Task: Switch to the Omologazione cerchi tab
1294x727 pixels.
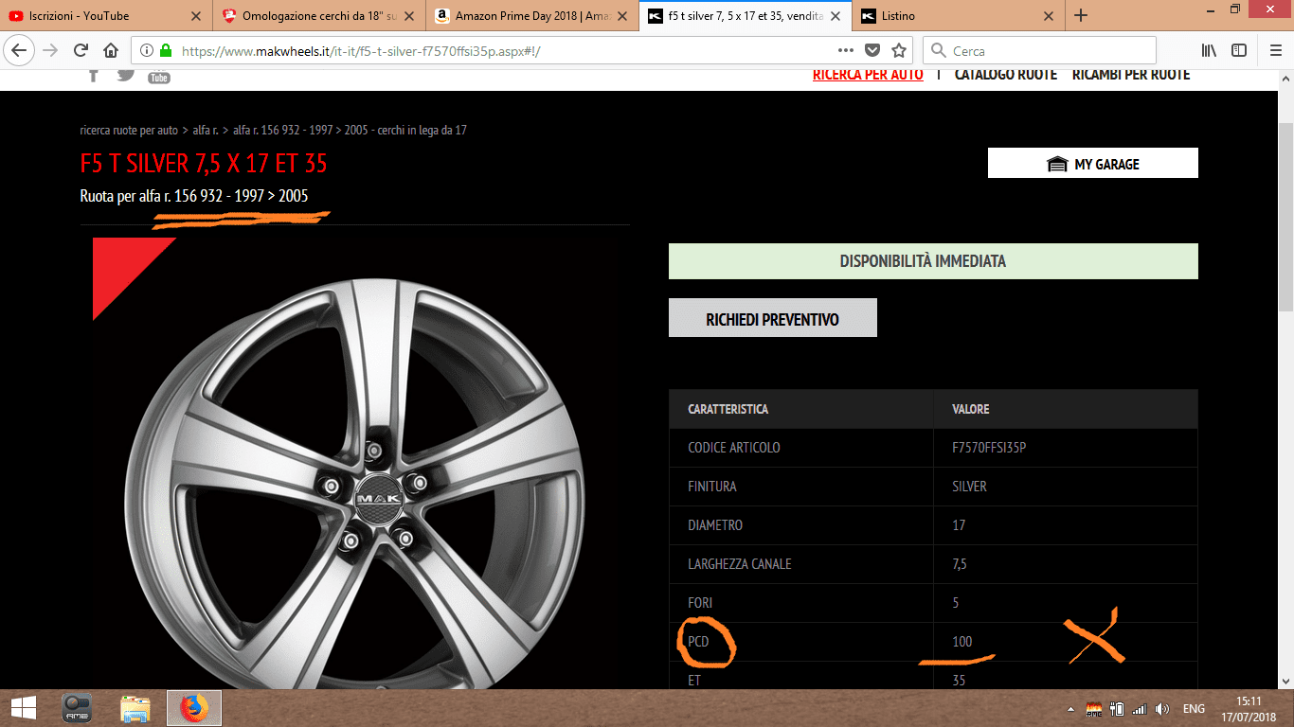Action: 318,15
